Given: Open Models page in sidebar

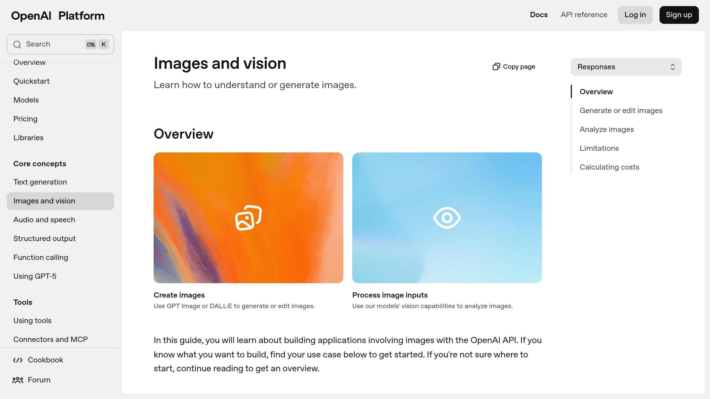Looking at the screenshot, I should point(26,100).
